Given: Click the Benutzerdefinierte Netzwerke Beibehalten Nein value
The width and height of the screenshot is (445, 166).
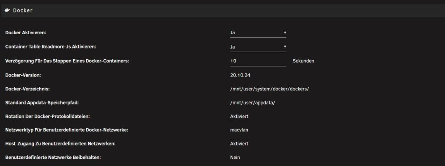Looking at the screenshot, I should 235,157.
